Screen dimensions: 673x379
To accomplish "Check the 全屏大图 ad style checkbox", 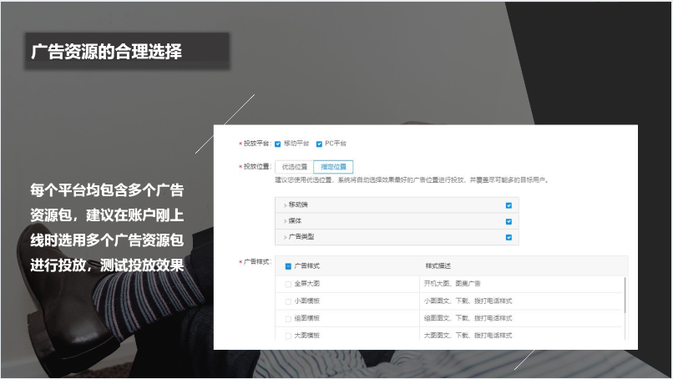I will pyautogui.click(x=288, y=284).
